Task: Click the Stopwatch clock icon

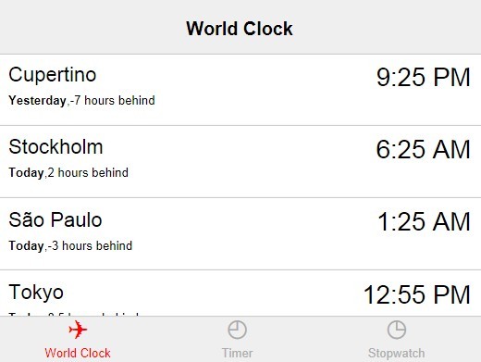Action: 397,330
